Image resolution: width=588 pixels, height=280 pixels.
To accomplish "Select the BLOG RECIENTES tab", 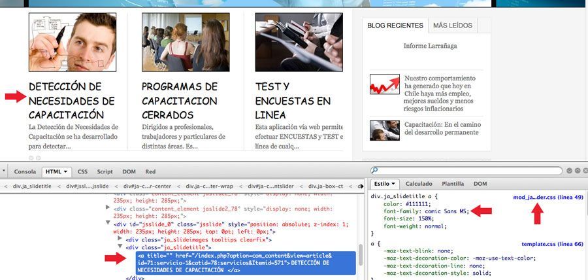I will 395,26.
